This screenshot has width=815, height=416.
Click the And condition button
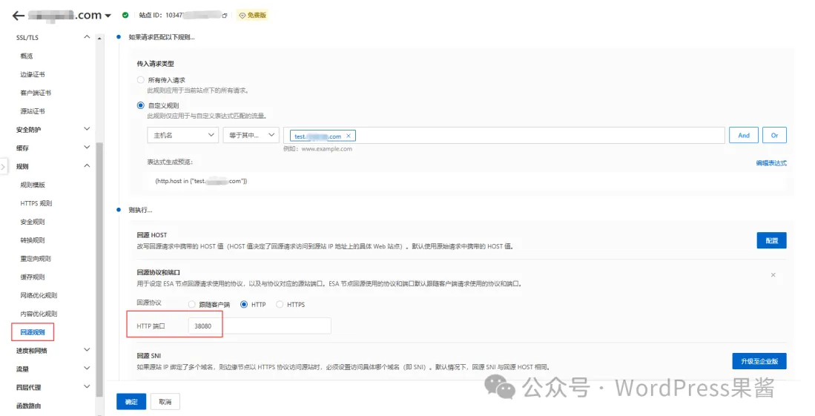pos(744,135)
